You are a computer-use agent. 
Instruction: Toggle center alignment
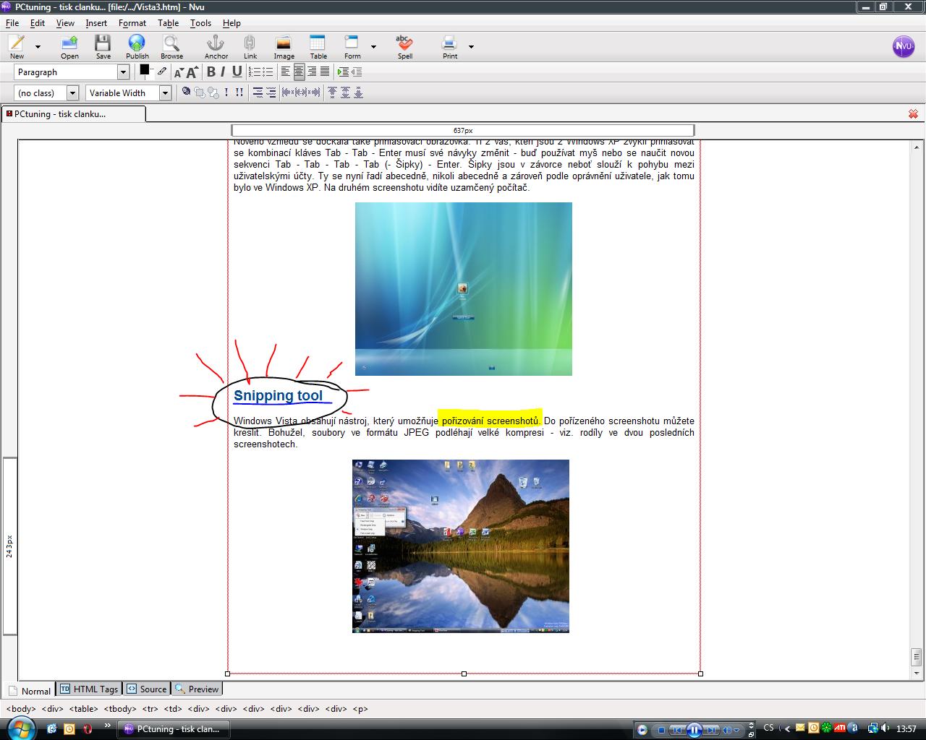click(x=299, y=72)
